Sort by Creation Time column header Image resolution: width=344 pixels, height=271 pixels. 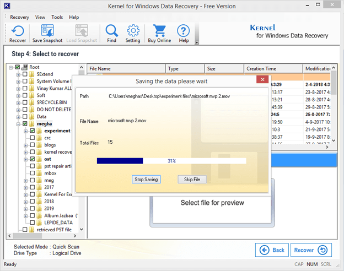point(273,69)
